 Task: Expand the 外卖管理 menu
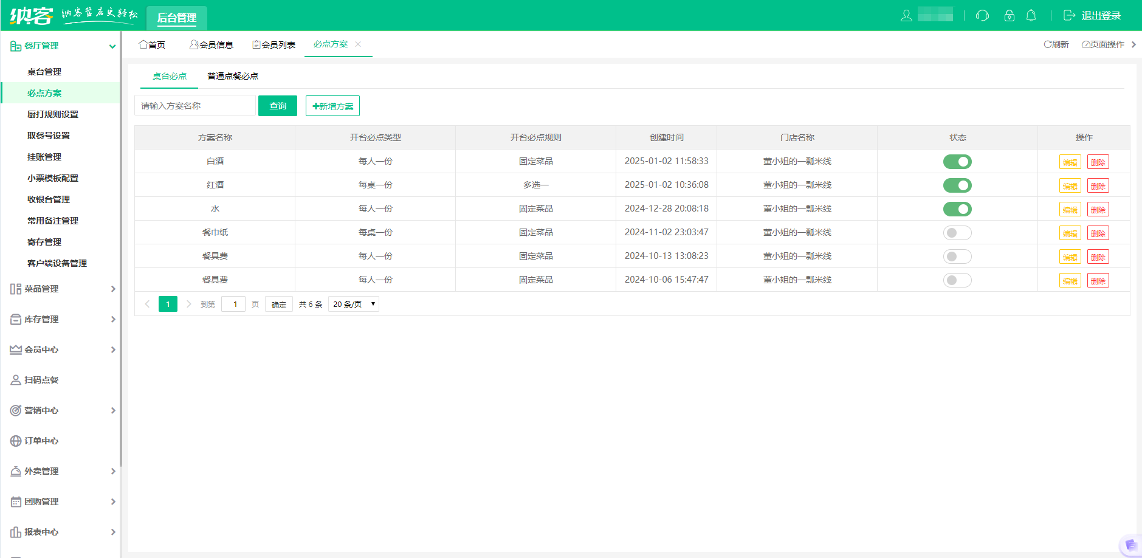tap(61, 471)
